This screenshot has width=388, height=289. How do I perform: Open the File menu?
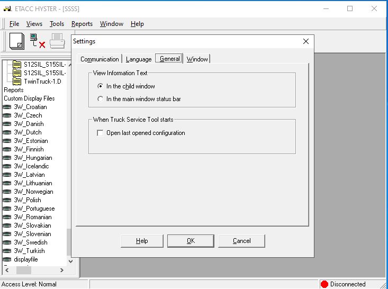[14, 24]
